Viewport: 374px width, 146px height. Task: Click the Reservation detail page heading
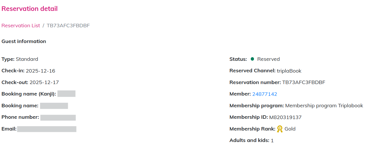pyautogui.click(x=29, y=9)
